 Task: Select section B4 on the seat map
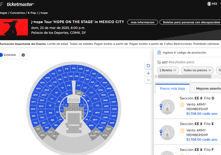click(67, 94)
